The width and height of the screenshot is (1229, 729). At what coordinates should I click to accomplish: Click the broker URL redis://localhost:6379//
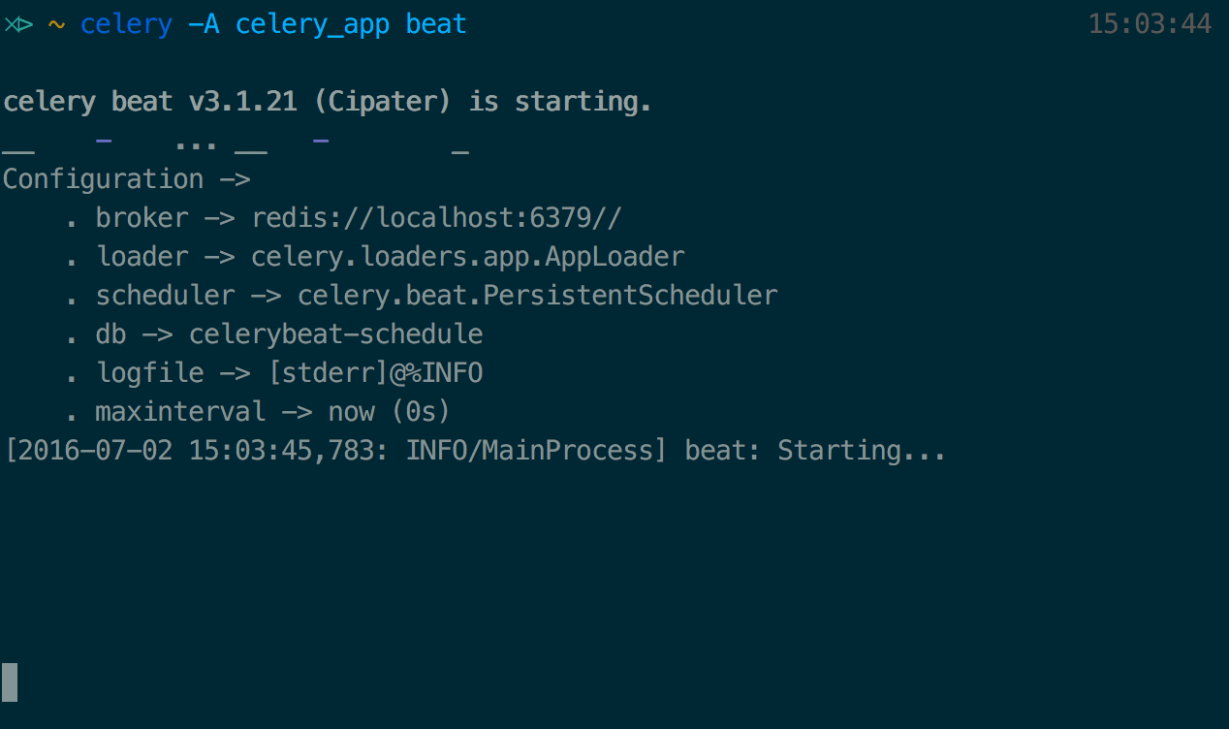click(x=436, y=218)
